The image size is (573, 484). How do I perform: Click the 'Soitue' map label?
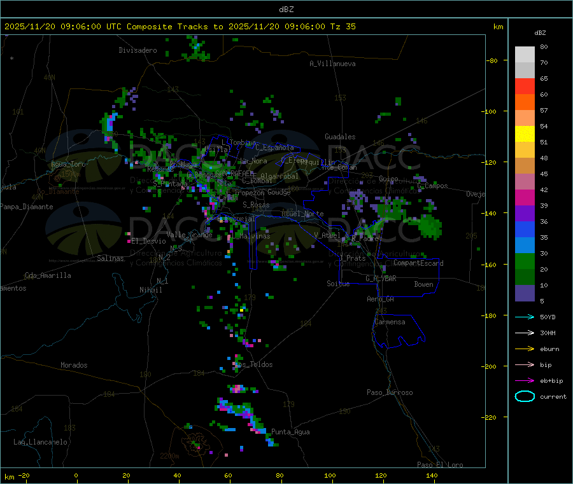coord(338,284)
